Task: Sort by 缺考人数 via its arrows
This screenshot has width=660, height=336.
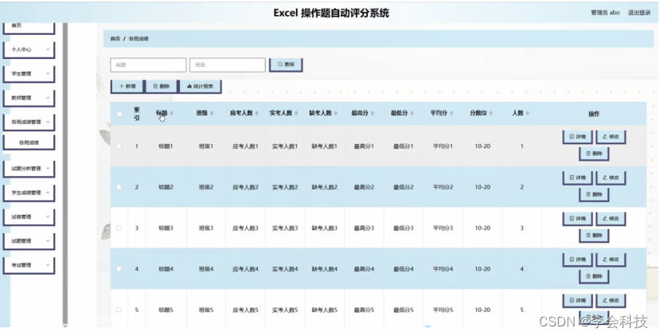Action: tap(336, 113)
